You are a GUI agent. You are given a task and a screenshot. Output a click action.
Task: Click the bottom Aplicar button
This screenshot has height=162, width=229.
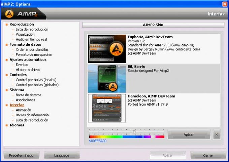click(168, 155)
